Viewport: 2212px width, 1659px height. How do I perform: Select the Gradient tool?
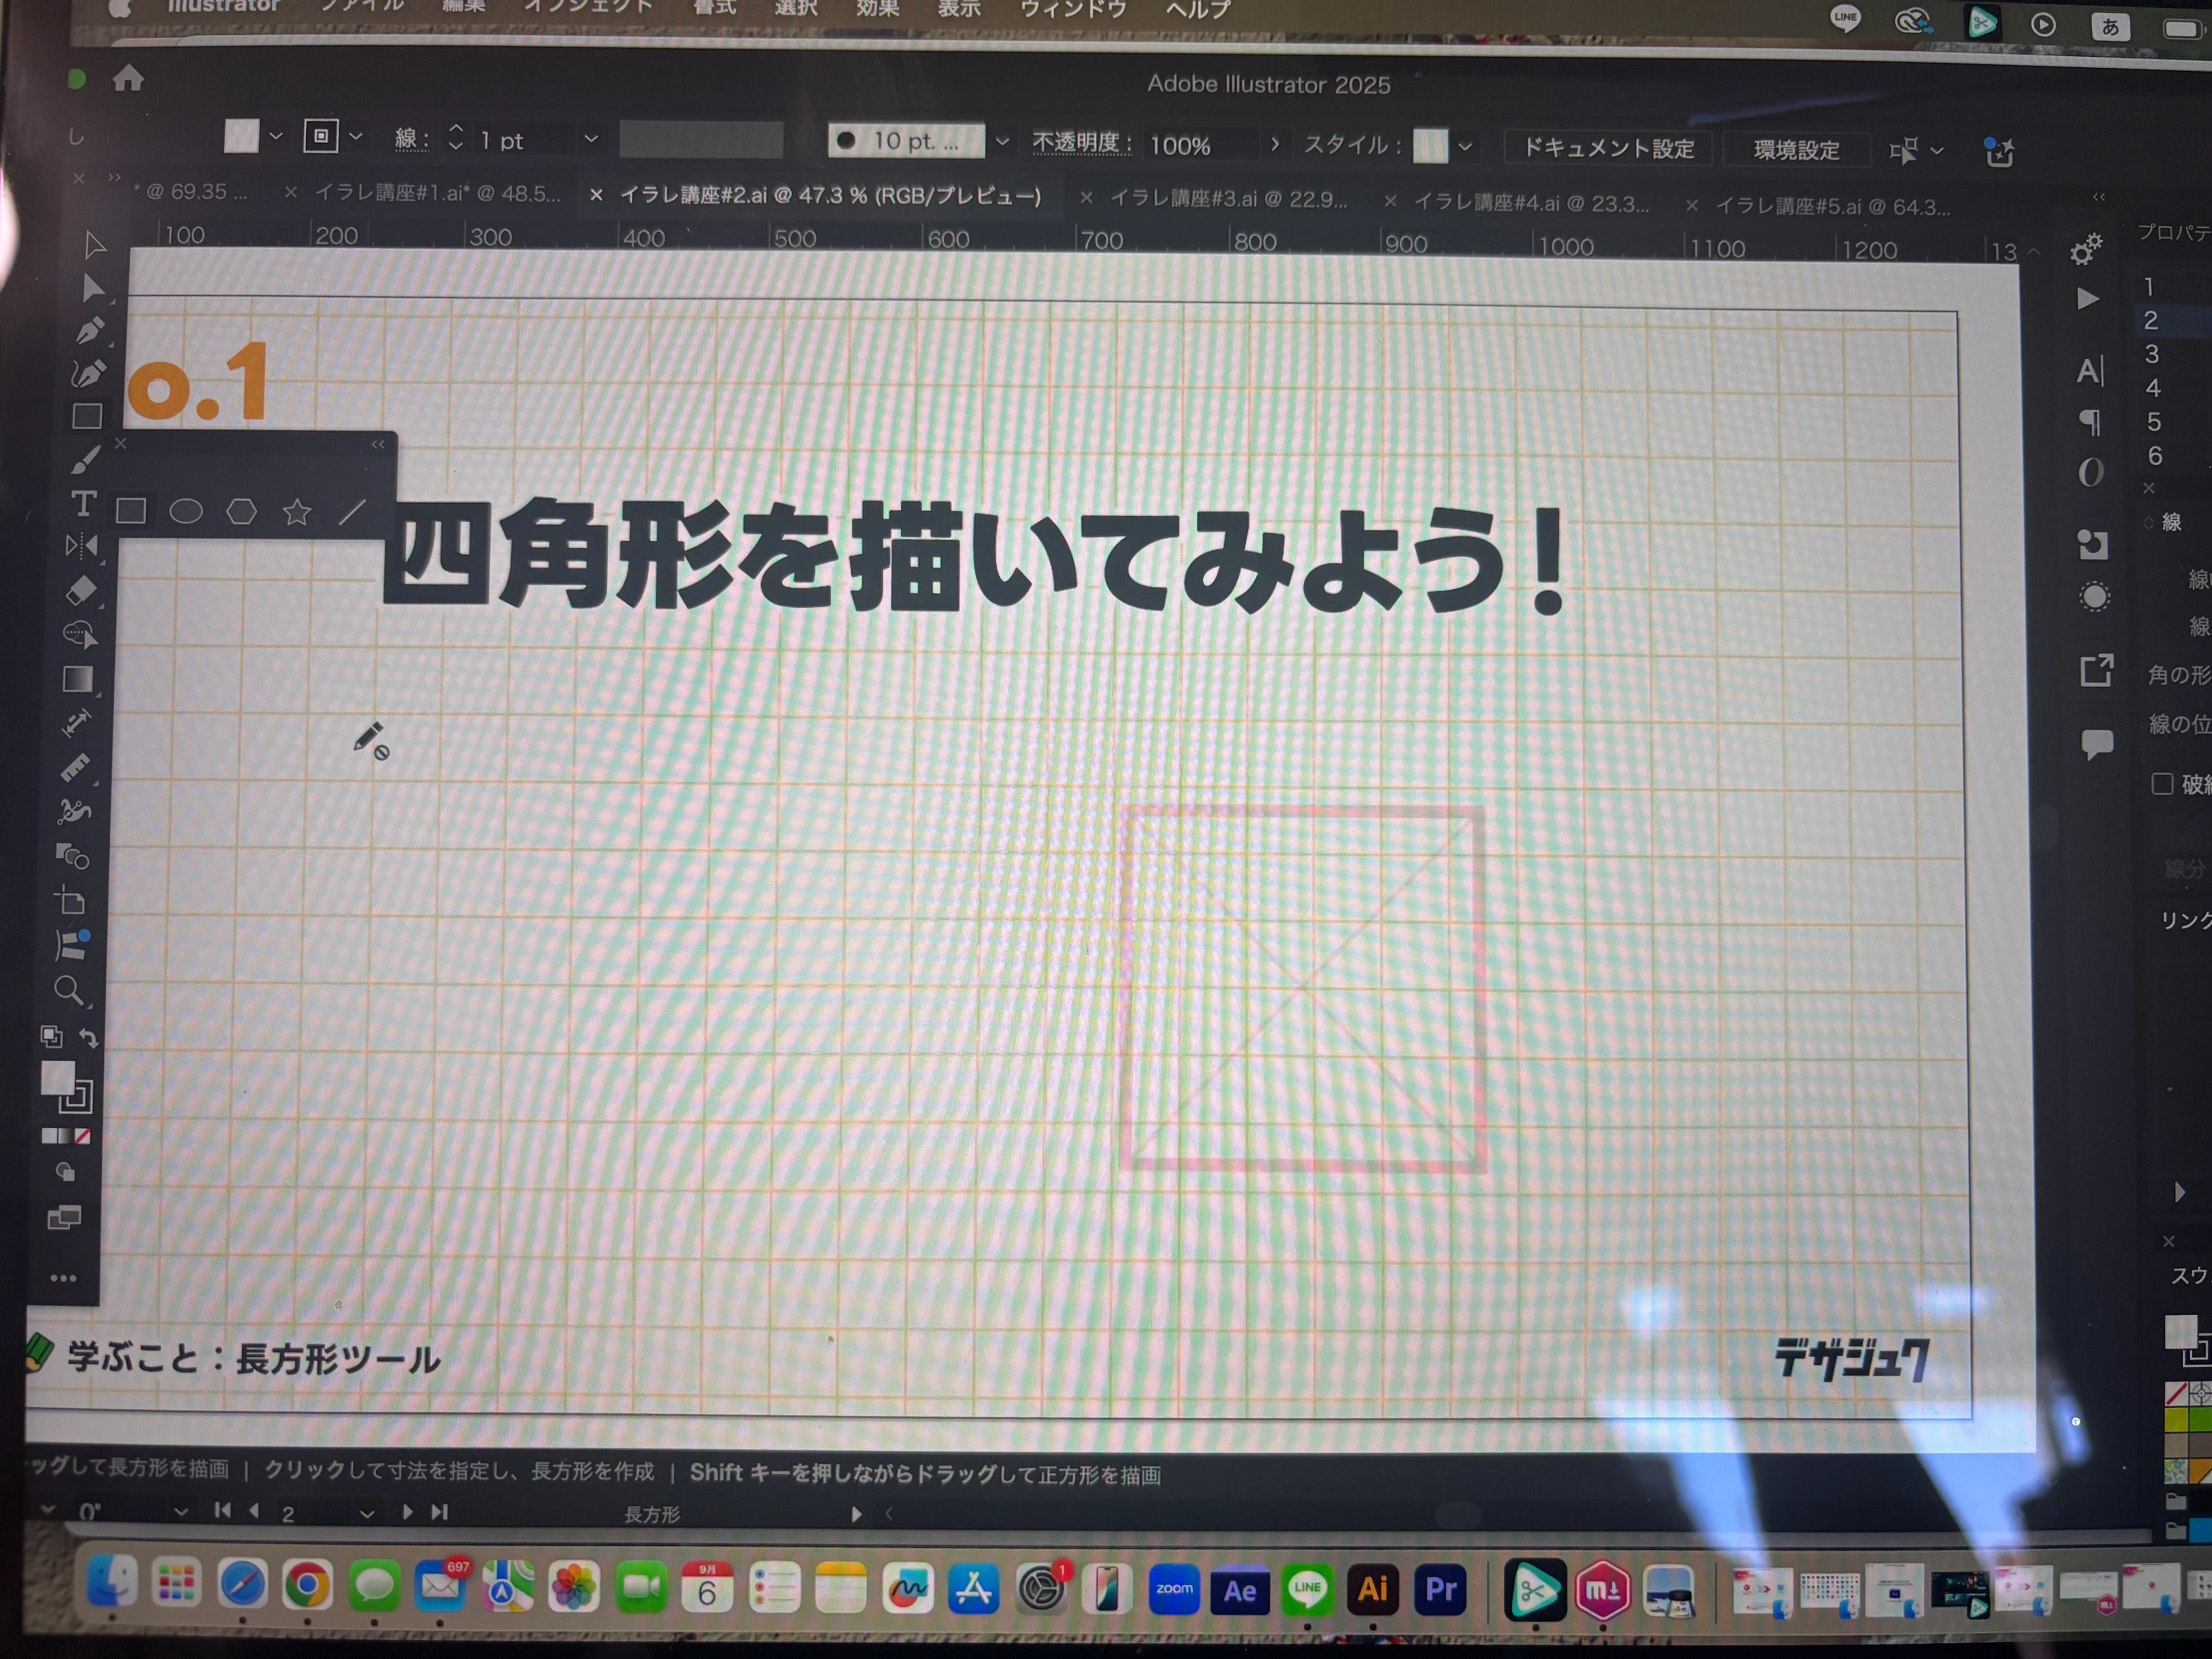point(78,679)
